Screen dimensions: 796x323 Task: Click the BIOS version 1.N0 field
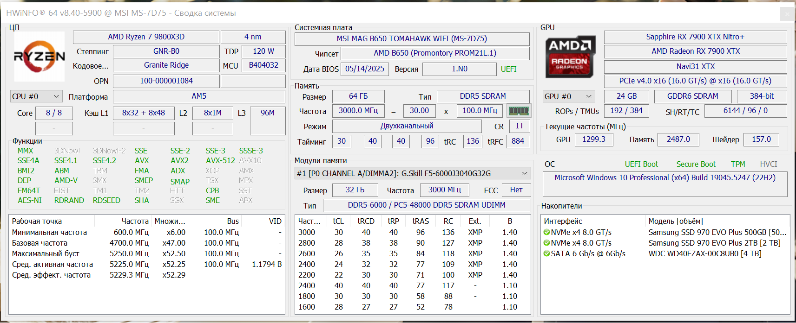[460, 69]
